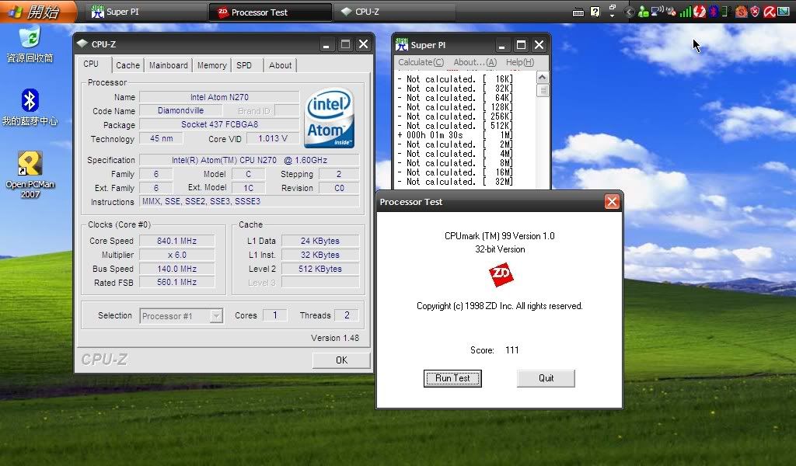This screenshot has width=796, height=466.
Task: Click the Intel Atom N270 name field
Action: tap(219, 97)
